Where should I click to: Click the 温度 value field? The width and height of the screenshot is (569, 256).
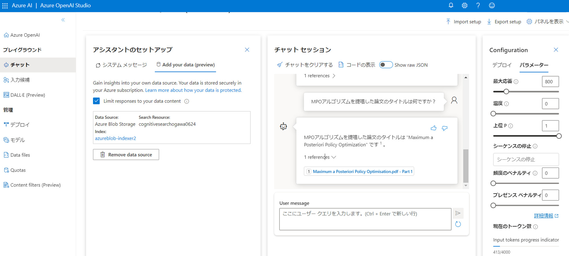550,104
